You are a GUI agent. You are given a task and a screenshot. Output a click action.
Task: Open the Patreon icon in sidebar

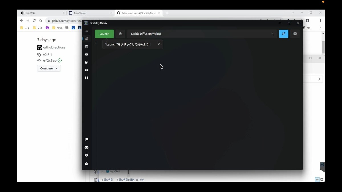[x=87, y=139]
